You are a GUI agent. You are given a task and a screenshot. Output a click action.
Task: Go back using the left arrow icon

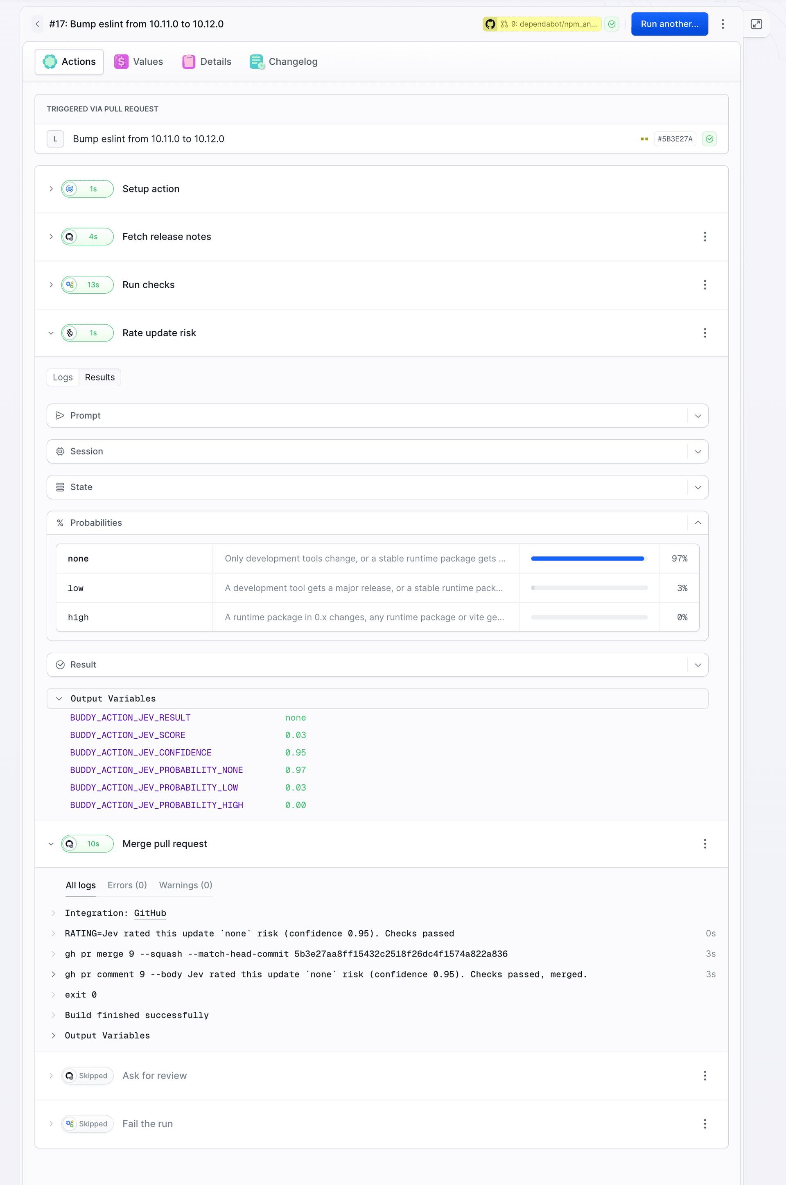click(37, 24)
